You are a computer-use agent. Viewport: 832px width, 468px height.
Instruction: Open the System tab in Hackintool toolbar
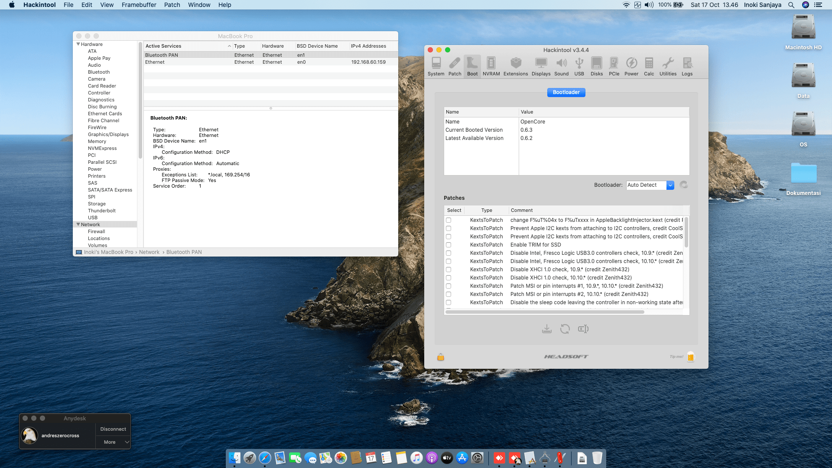[436, 67]
